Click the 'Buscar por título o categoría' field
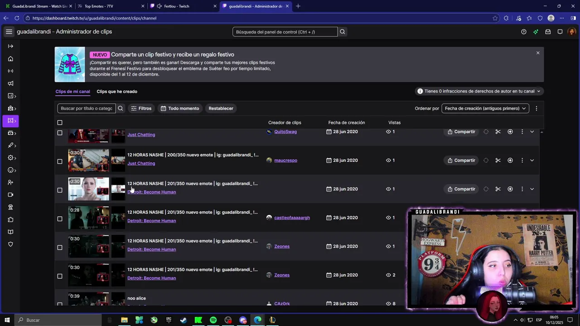 (x=87, y=108)
